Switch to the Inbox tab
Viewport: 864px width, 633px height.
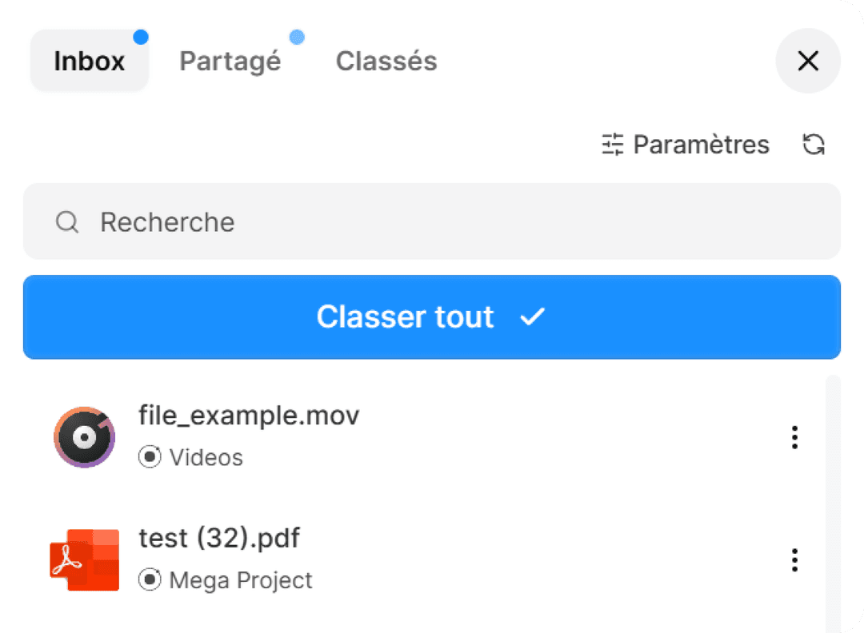90,62
